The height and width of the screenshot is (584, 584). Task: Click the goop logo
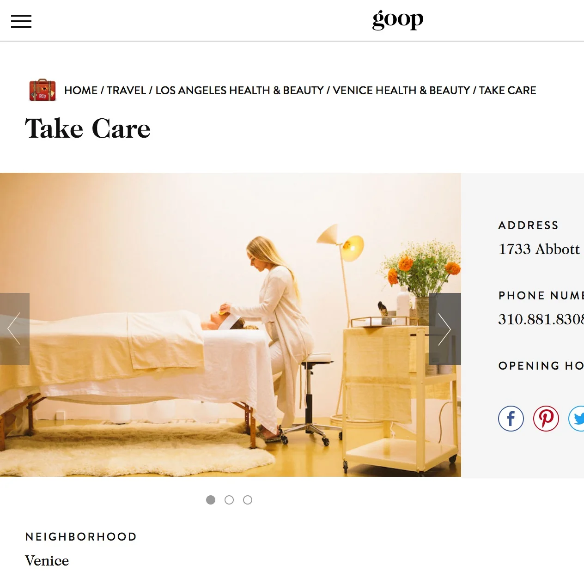click(398, 19)
